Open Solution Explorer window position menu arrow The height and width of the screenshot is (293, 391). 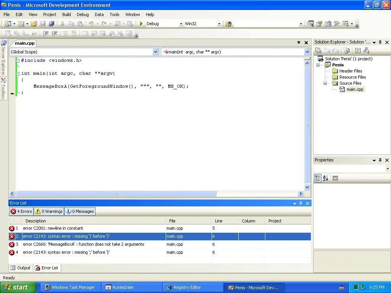pyautogui.click(x=374, y=42)
